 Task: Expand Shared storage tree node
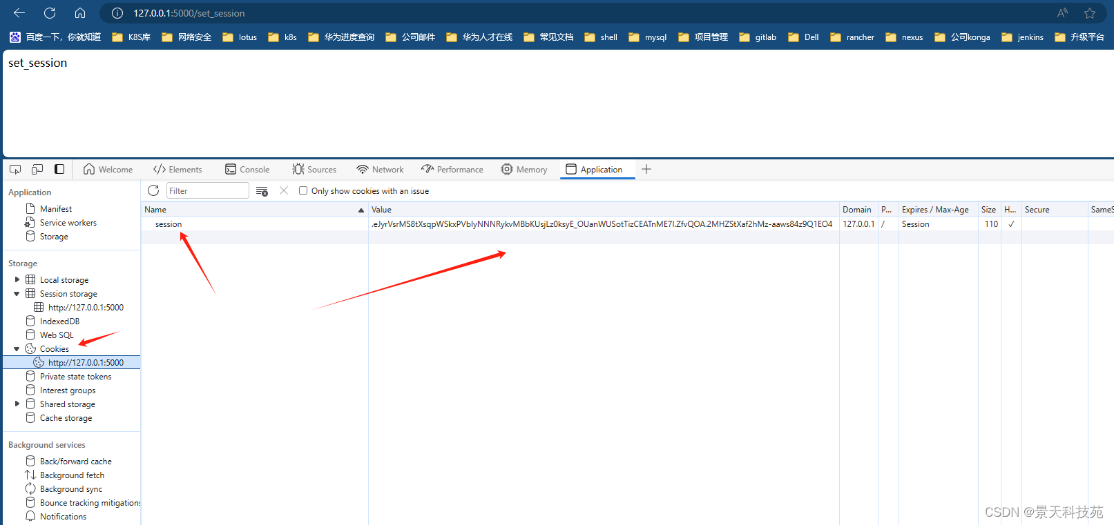[x=17, y=404]
